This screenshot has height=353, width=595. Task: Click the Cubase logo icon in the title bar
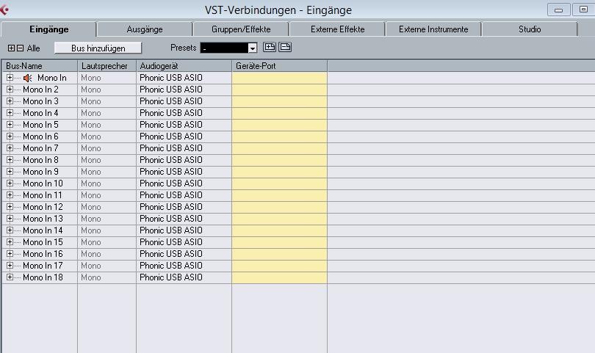coord(4,10)
